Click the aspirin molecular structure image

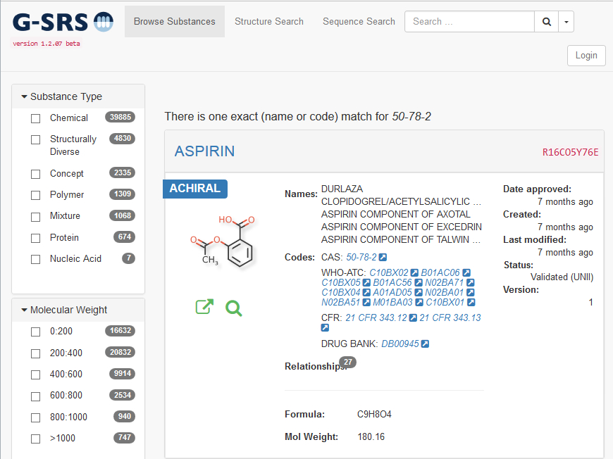click(x=222, y=241)
